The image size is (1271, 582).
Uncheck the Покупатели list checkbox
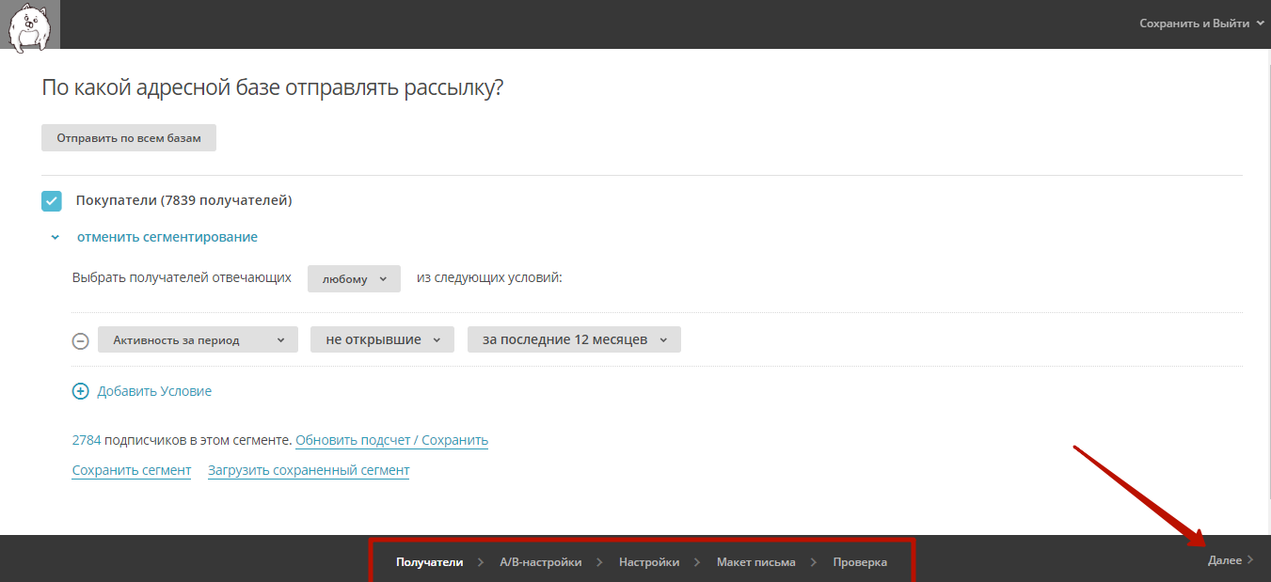tap(52, 200)
